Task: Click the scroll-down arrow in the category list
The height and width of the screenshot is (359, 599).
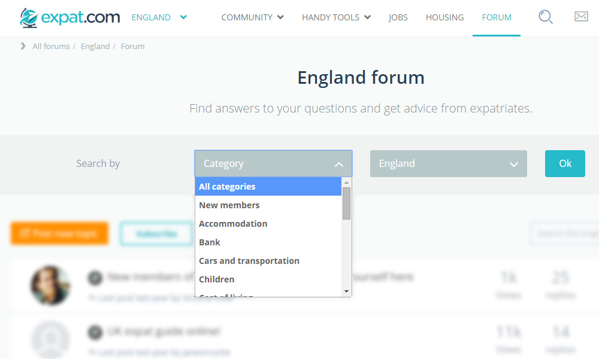Action: tap(346, 291)
